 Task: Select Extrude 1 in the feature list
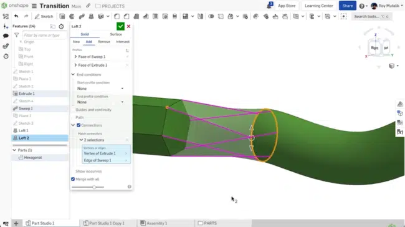[40, 94]
